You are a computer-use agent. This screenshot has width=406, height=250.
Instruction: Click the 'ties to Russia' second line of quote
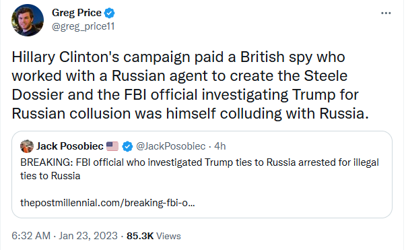(x=50, y=176)
